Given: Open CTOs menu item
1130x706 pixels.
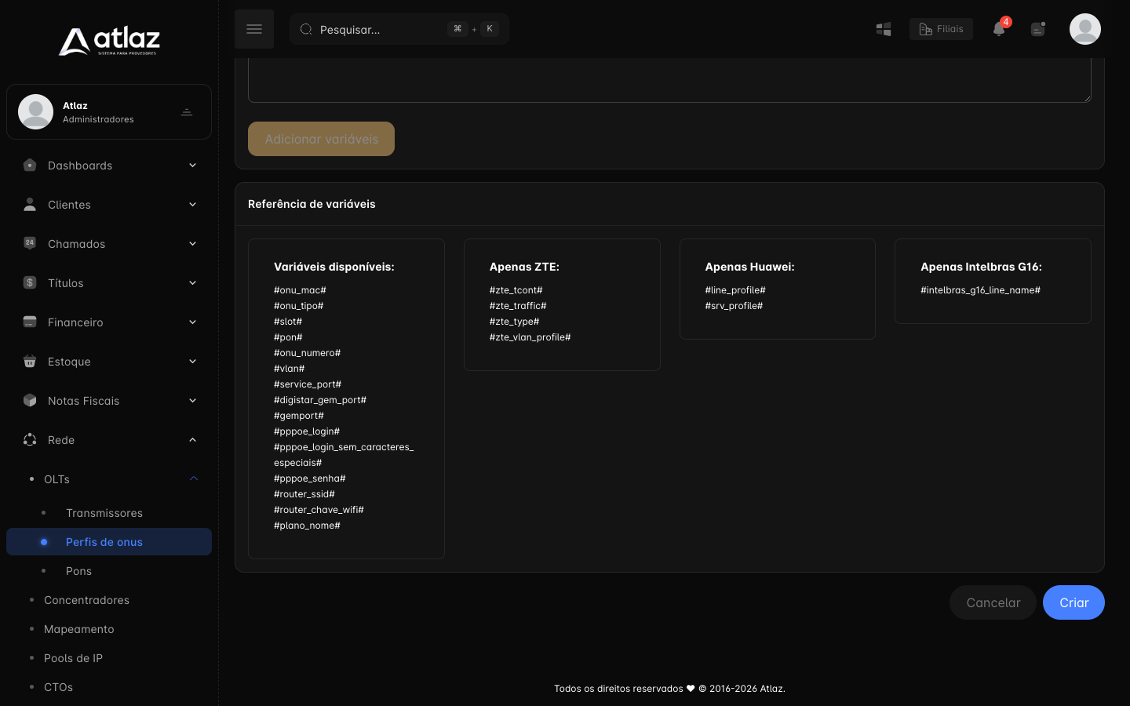Looking at the screenshot, I should [109, 687].
